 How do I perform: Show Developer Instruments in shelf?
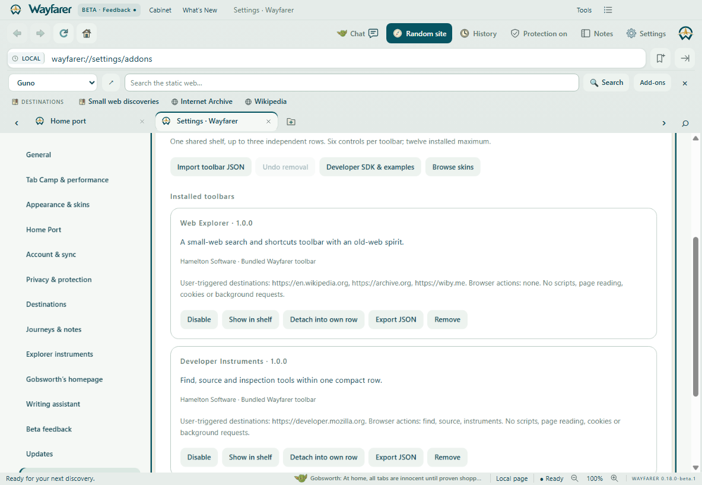tap(250, 457)
